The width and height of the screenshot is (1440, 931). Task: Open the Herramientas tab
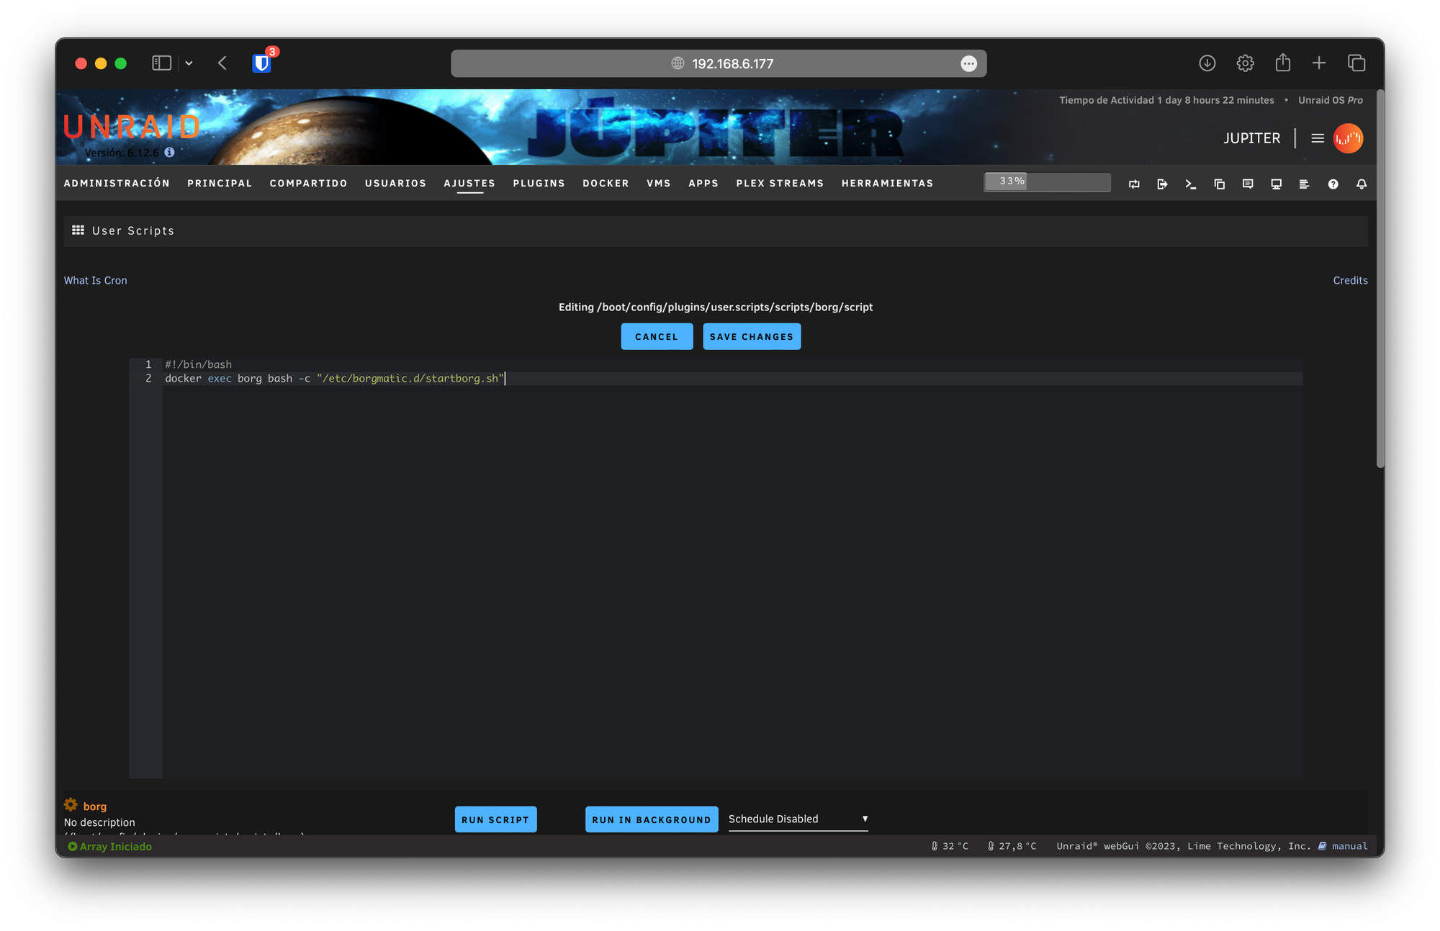887,183
